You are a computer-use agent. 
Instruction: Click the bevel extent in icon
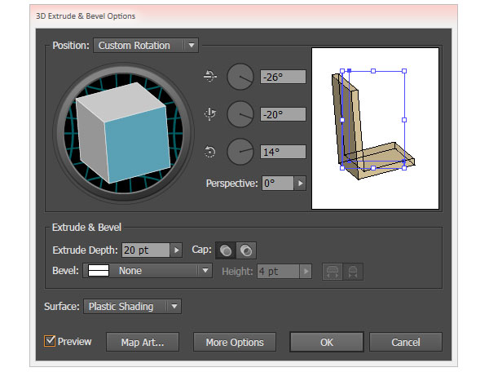[353, 271]
